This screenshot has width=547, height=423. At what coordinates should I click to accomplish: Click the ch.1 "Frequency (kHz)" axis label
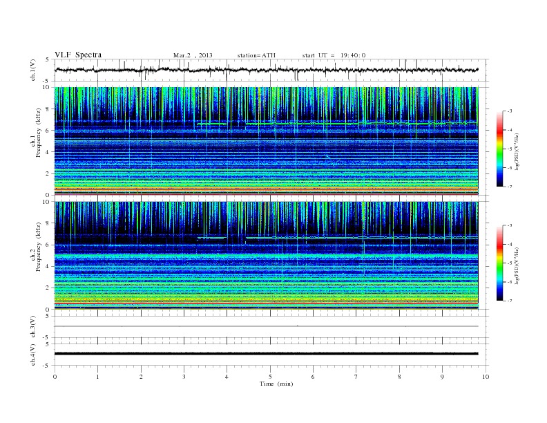coord(39,133)
